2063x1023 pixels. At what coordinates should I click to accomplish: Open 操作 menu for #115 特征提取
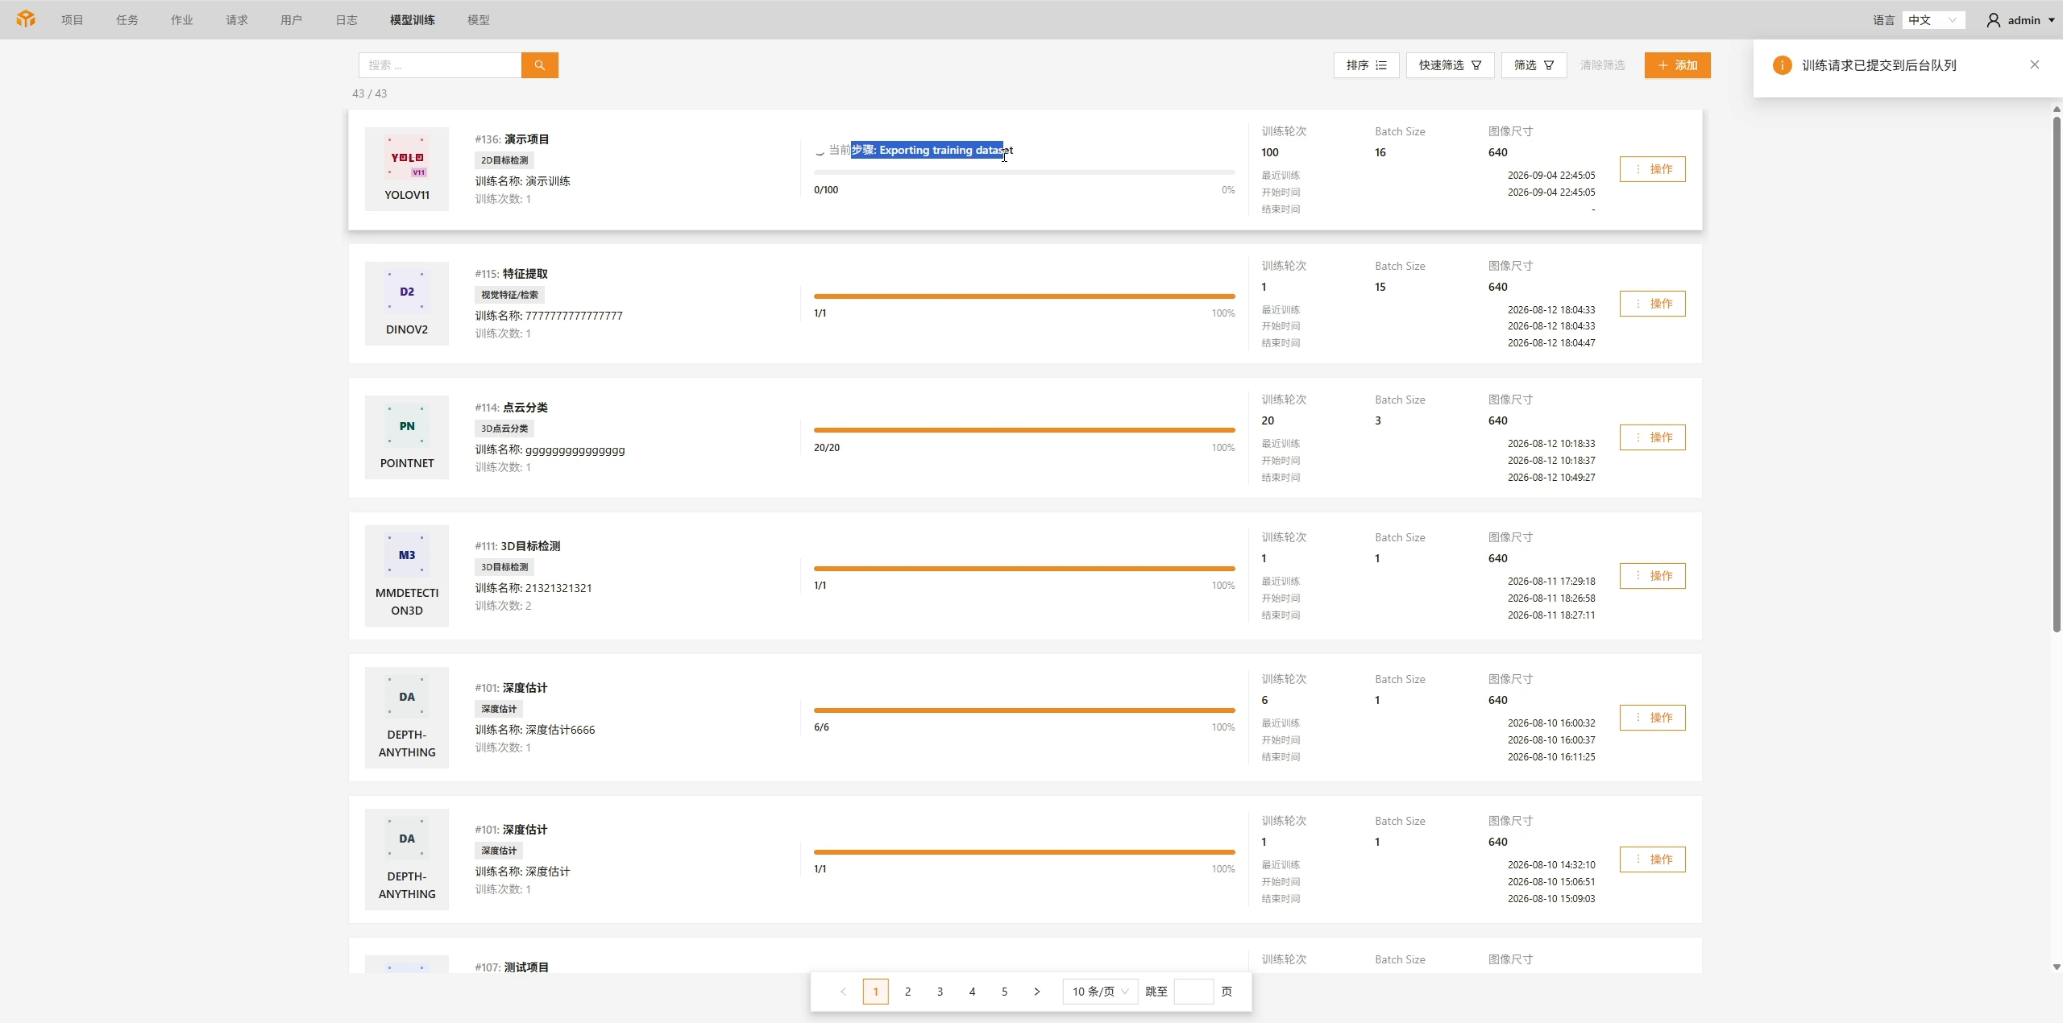[x=1653, y=304]
